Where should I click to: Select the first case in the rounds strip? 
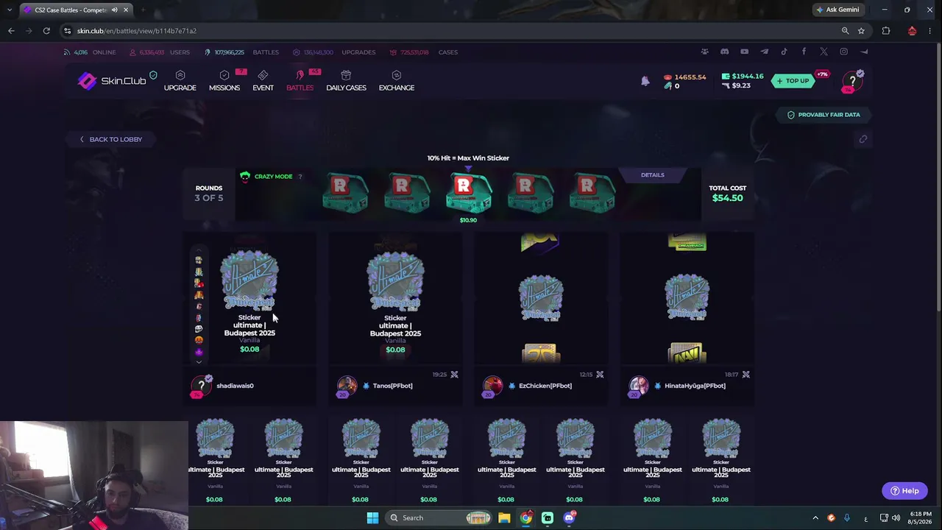(x=344, y=194)
